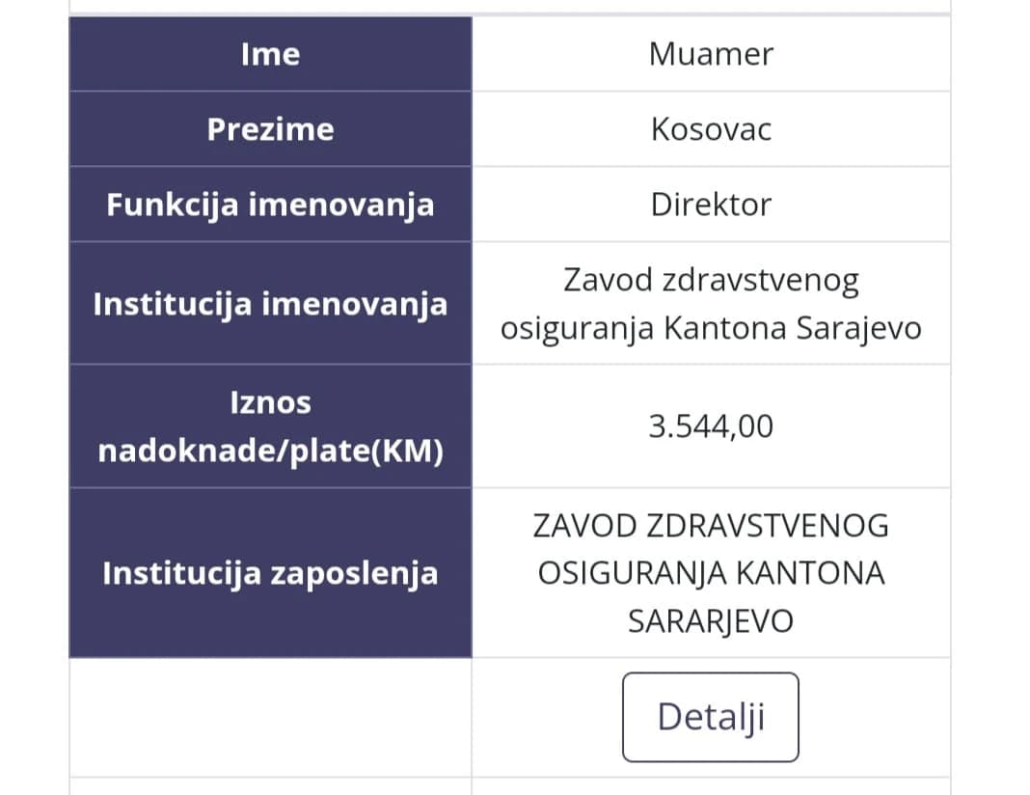
Task: Click the word Iznos in header
Action: tap(271, 402)
